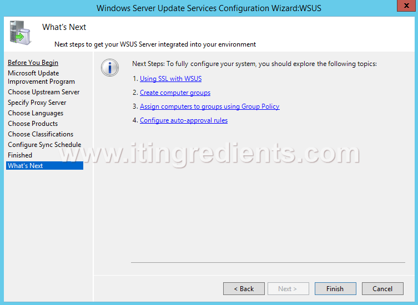Image resolution: width=418 pixels, height=305 pixels.
Task: Open Assign computers to groups using Group Policy
Action: 209,106
